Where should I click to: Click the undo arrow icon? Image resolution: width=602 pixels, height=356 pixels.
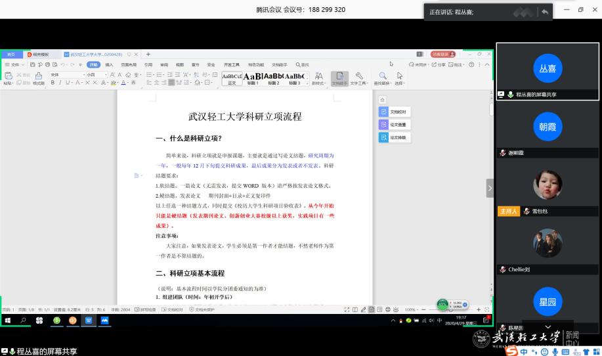click(62, 64)
